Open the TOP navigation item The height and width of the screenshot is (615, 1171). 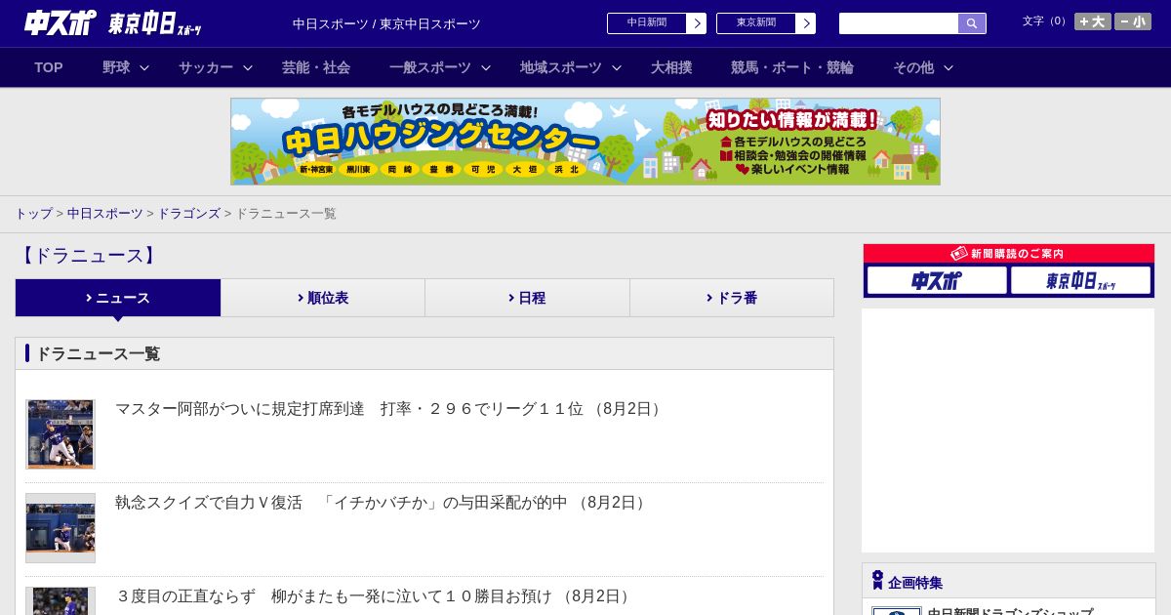point(49,67)
